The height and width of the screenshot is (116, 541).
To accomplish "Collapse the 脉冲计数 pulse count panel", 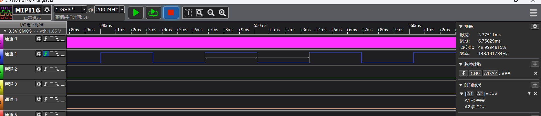I will 461,64.
